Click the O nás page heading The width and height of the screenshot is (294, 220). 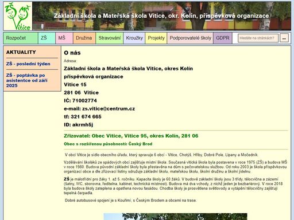(x=72, y=53)
